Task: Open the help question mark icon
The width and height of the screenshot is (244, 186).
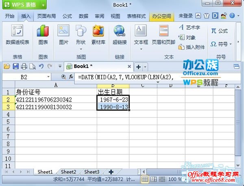Action: tap(232, 16)
